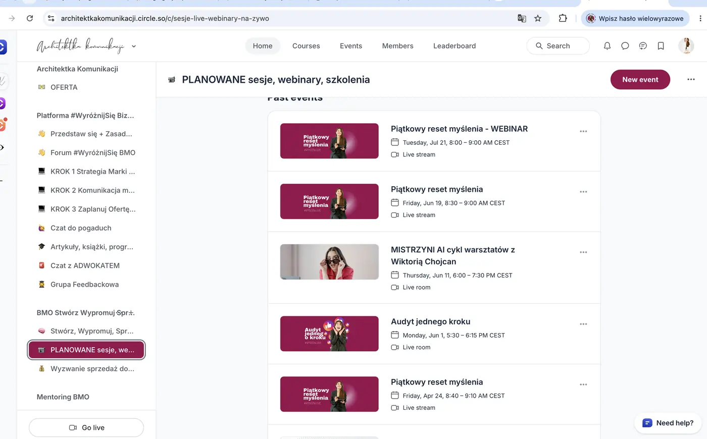Screen dimensions: 707x439
Task: Open Apr 24 Piątkowy reset myślenia title
Action: click(x=437, y=382)
